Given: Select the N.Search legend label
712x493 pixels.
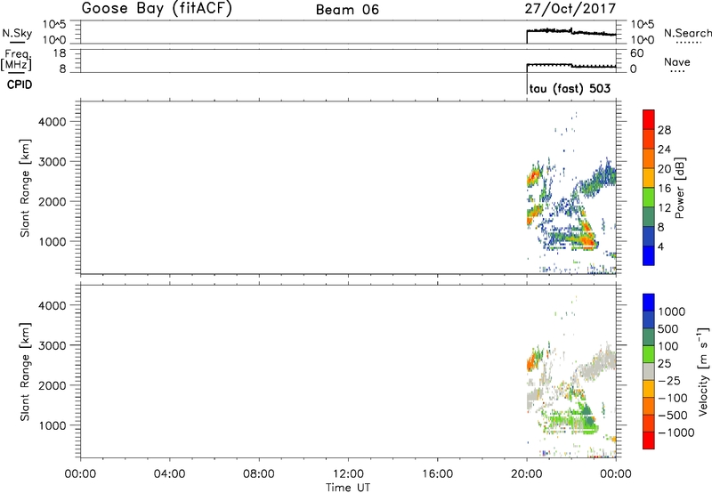Looking at the screenshot, I should [x=687, y=33].
